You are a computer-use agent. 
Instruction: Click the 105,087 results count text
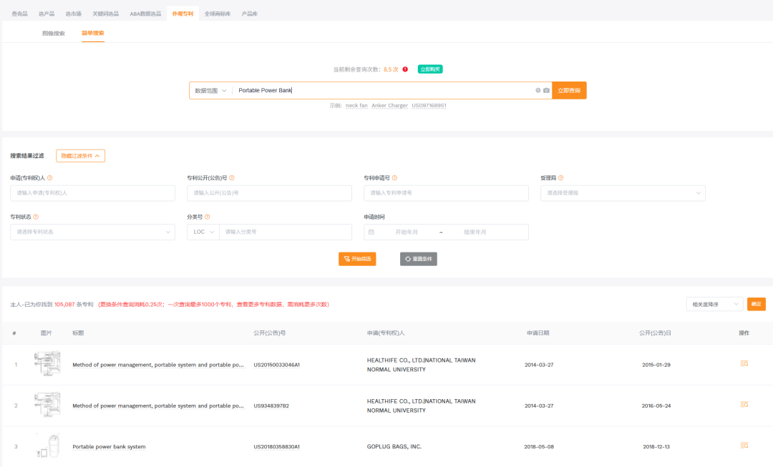click(x=64, y=305)
